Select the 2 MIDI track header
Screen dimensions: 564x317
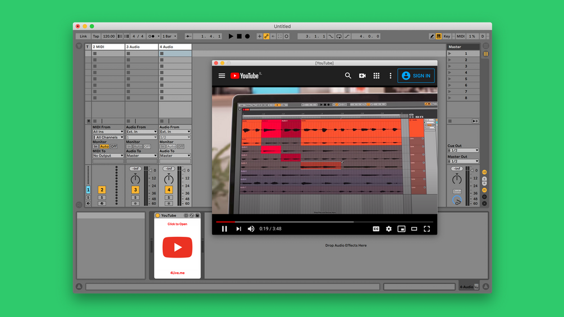point(108,47)
